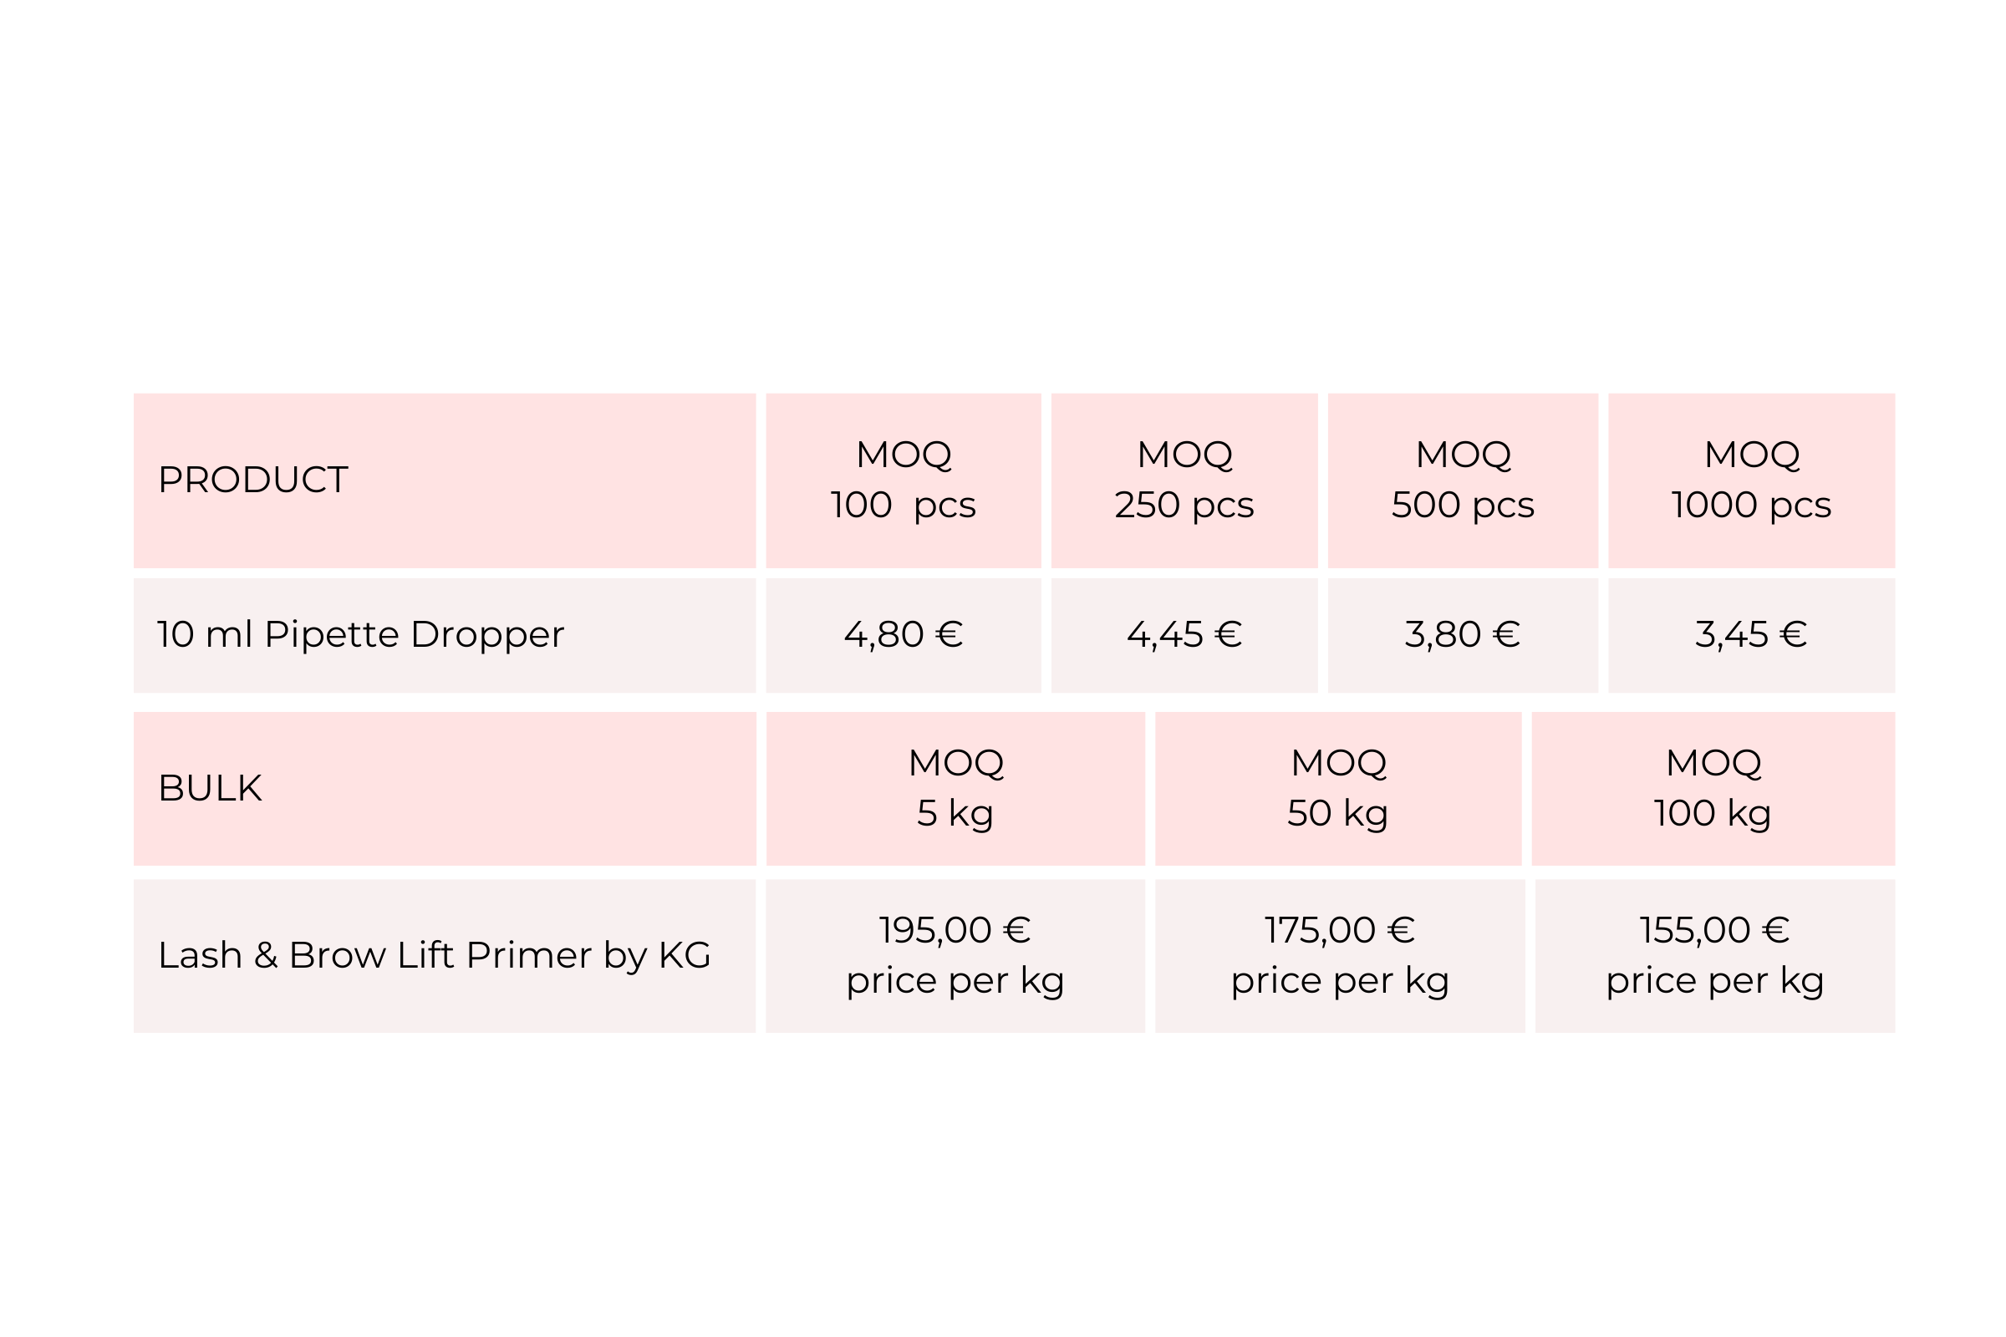Click the 3,80 € price cell

tap(1463, 635)
